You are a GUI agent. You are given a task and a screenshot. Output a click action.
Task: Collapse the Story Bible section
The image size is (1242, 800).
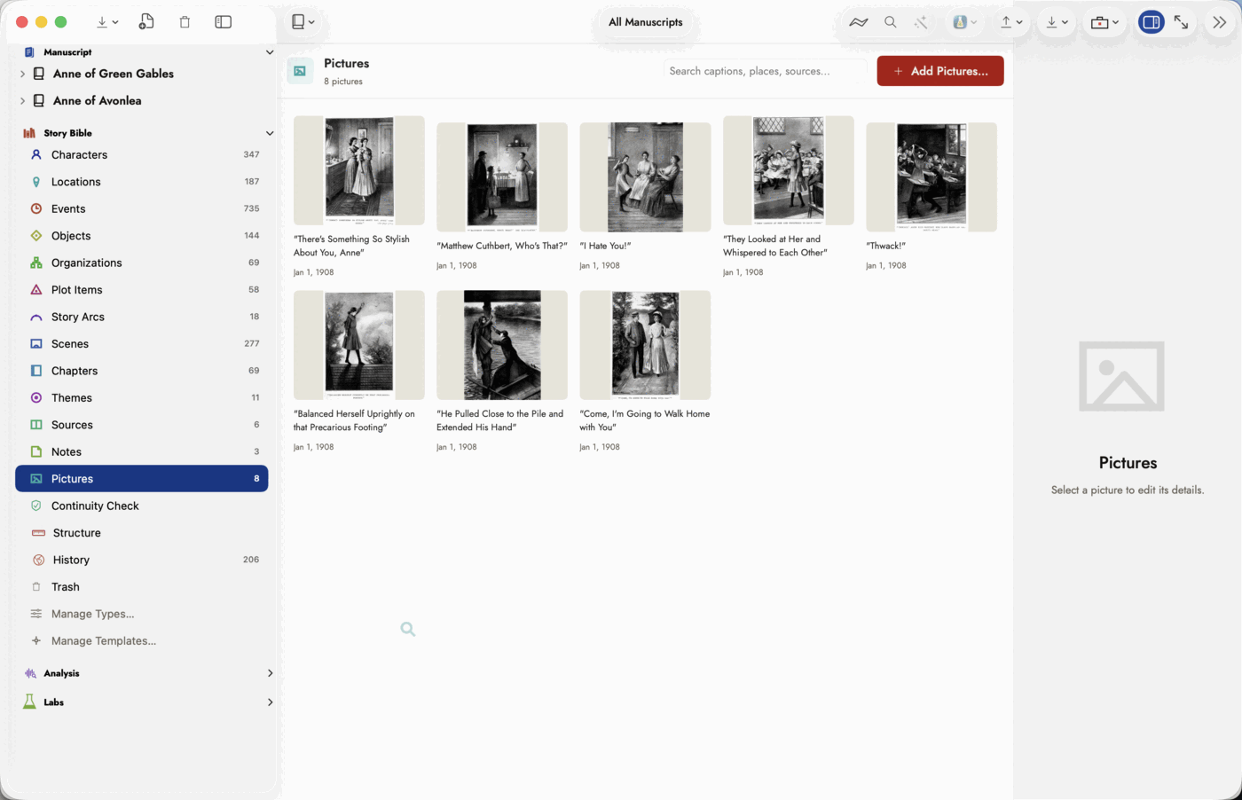[x=270, y=133]
